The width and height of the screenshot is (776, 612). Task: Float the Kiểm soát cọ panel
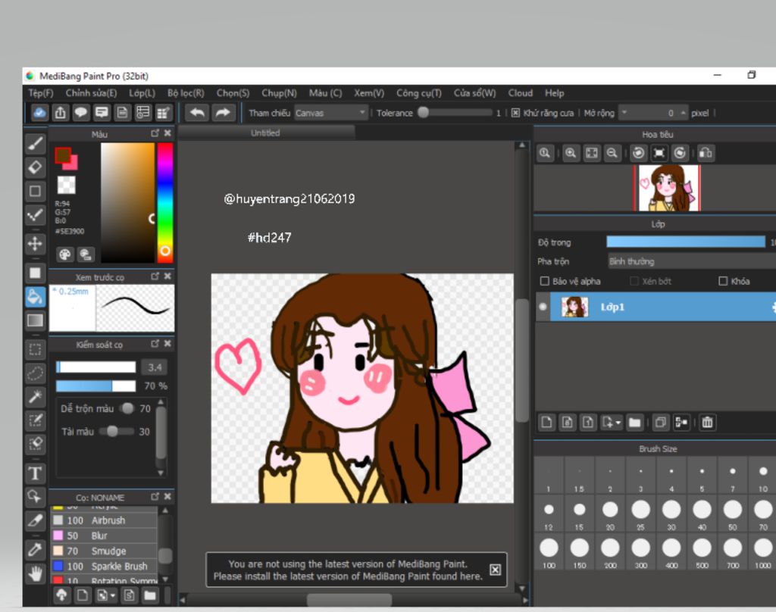pos(155,343)
